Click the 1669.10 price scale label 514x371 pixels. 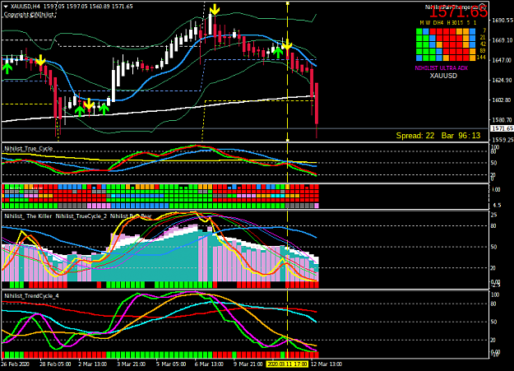pyautogui.click(x=502, y=40)
